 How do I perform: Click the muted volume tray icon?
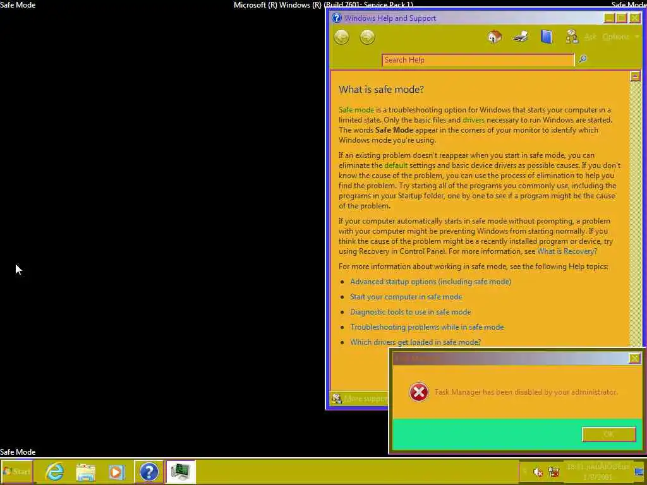[537, 471]
